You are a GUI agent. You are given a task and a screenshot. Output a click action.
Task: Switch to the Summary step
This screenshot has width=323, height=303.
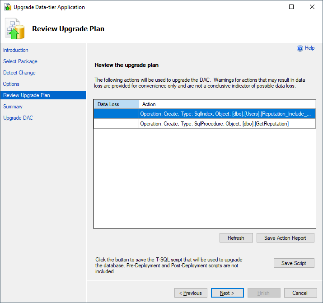(13, 107)
